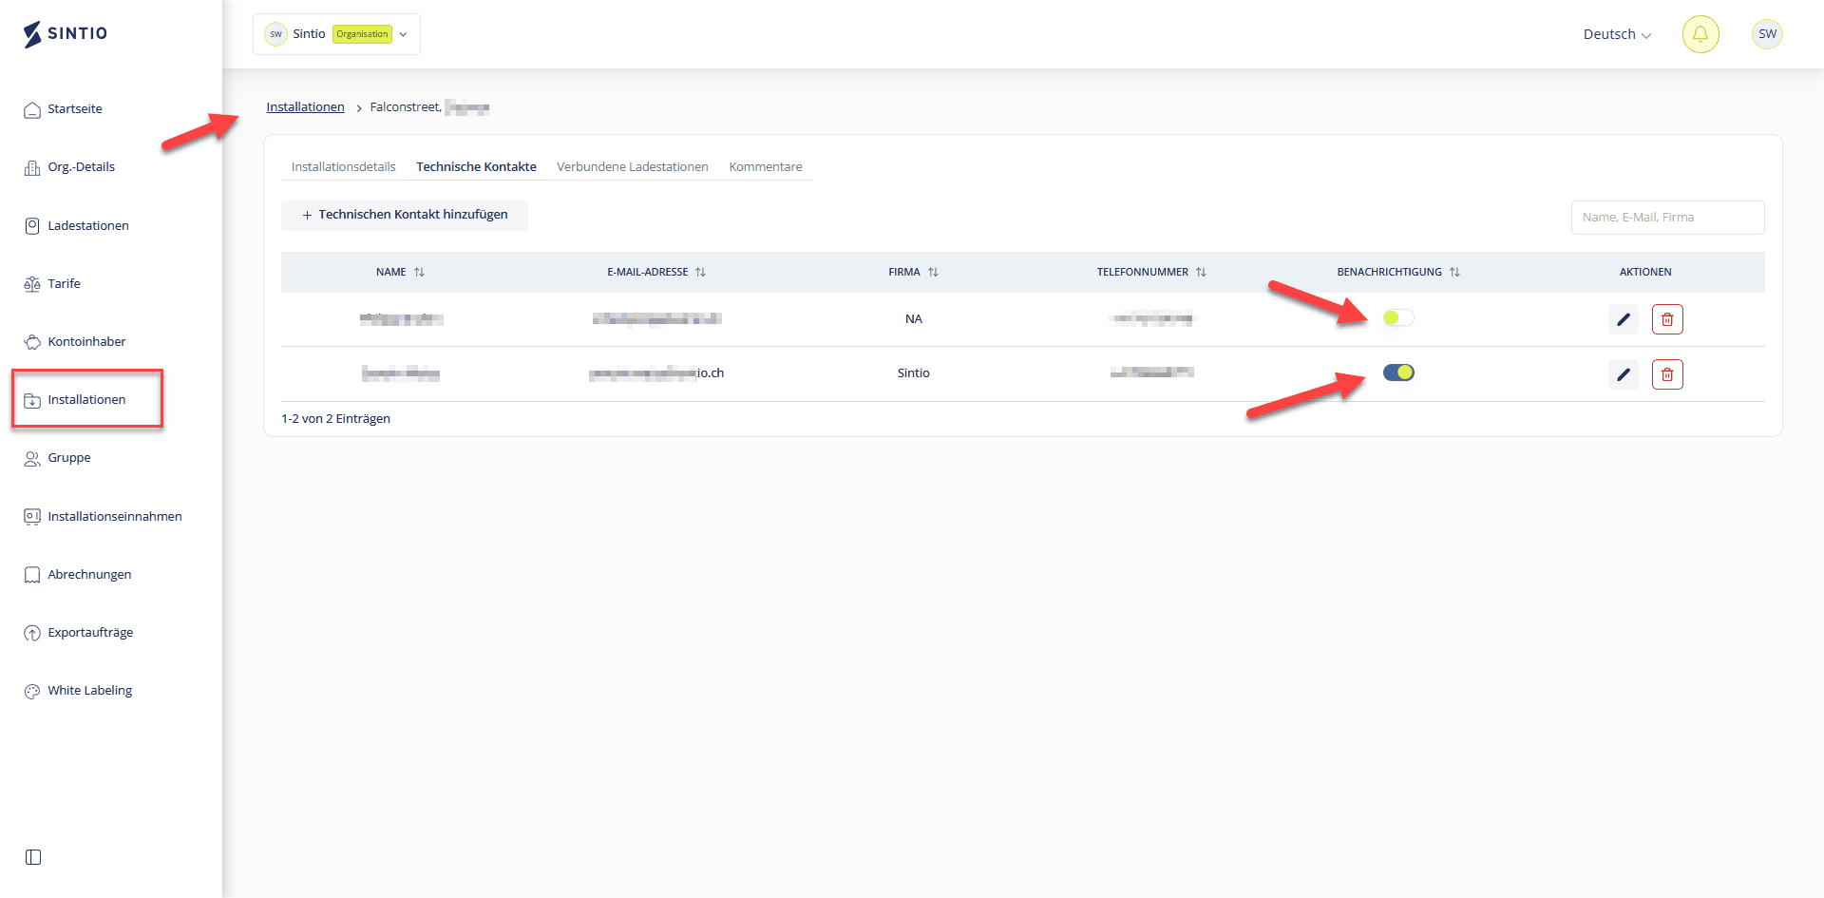Open the SW user avatar menu
Screen dimensions: 1824x898
1766,34
